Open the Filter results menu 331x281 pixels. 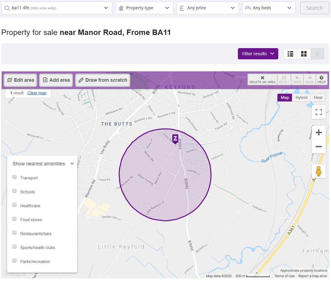[x=258, y=54]
